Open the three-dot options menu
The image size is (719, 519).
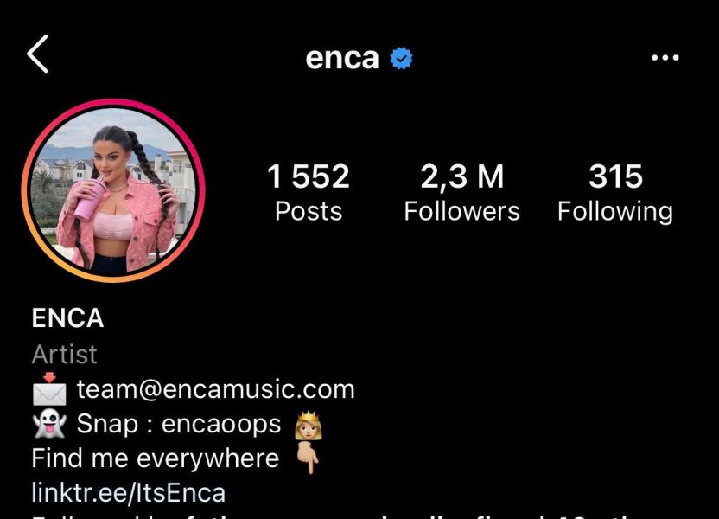(665, 58)
